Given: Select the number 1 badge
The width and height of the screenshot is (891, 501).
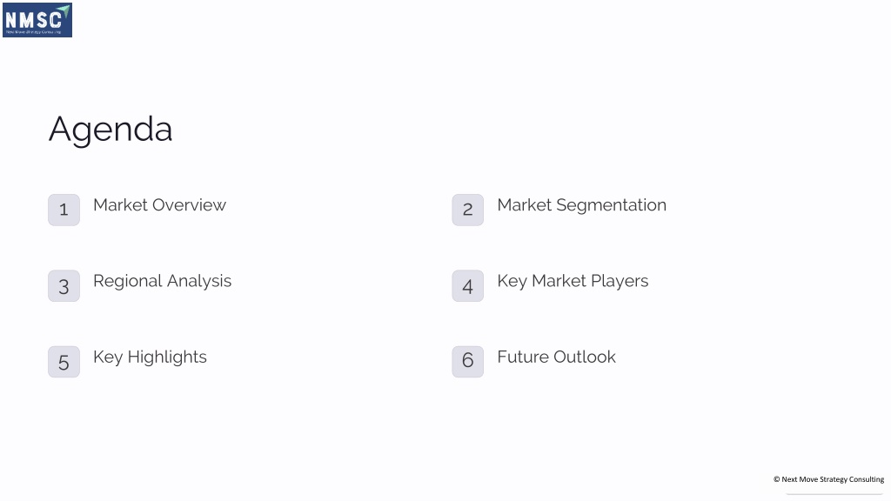Looking at the screenshot, I should point(64,210).
